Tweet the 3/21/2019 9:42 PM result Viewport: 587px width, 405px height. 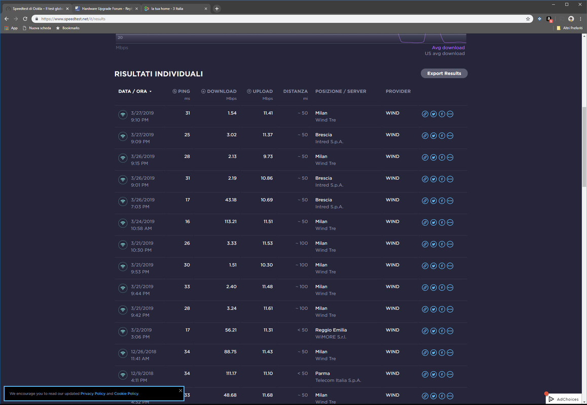pos(433,309)
